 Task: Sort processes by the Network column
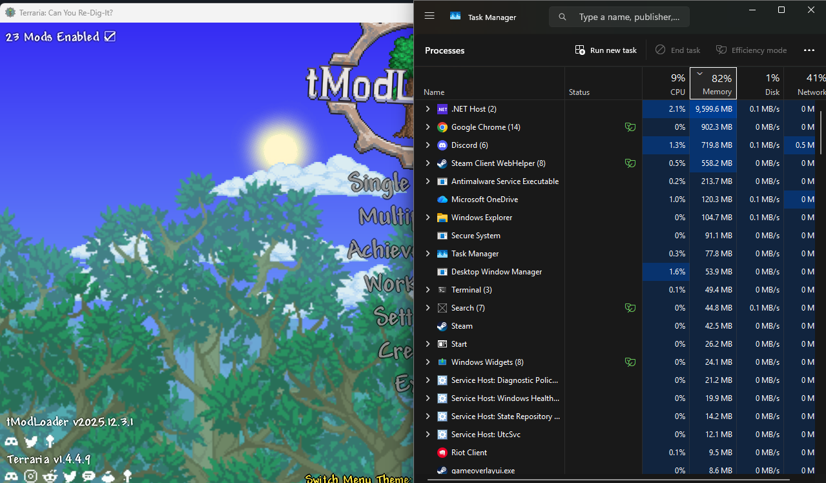click(x=805, y=83)
